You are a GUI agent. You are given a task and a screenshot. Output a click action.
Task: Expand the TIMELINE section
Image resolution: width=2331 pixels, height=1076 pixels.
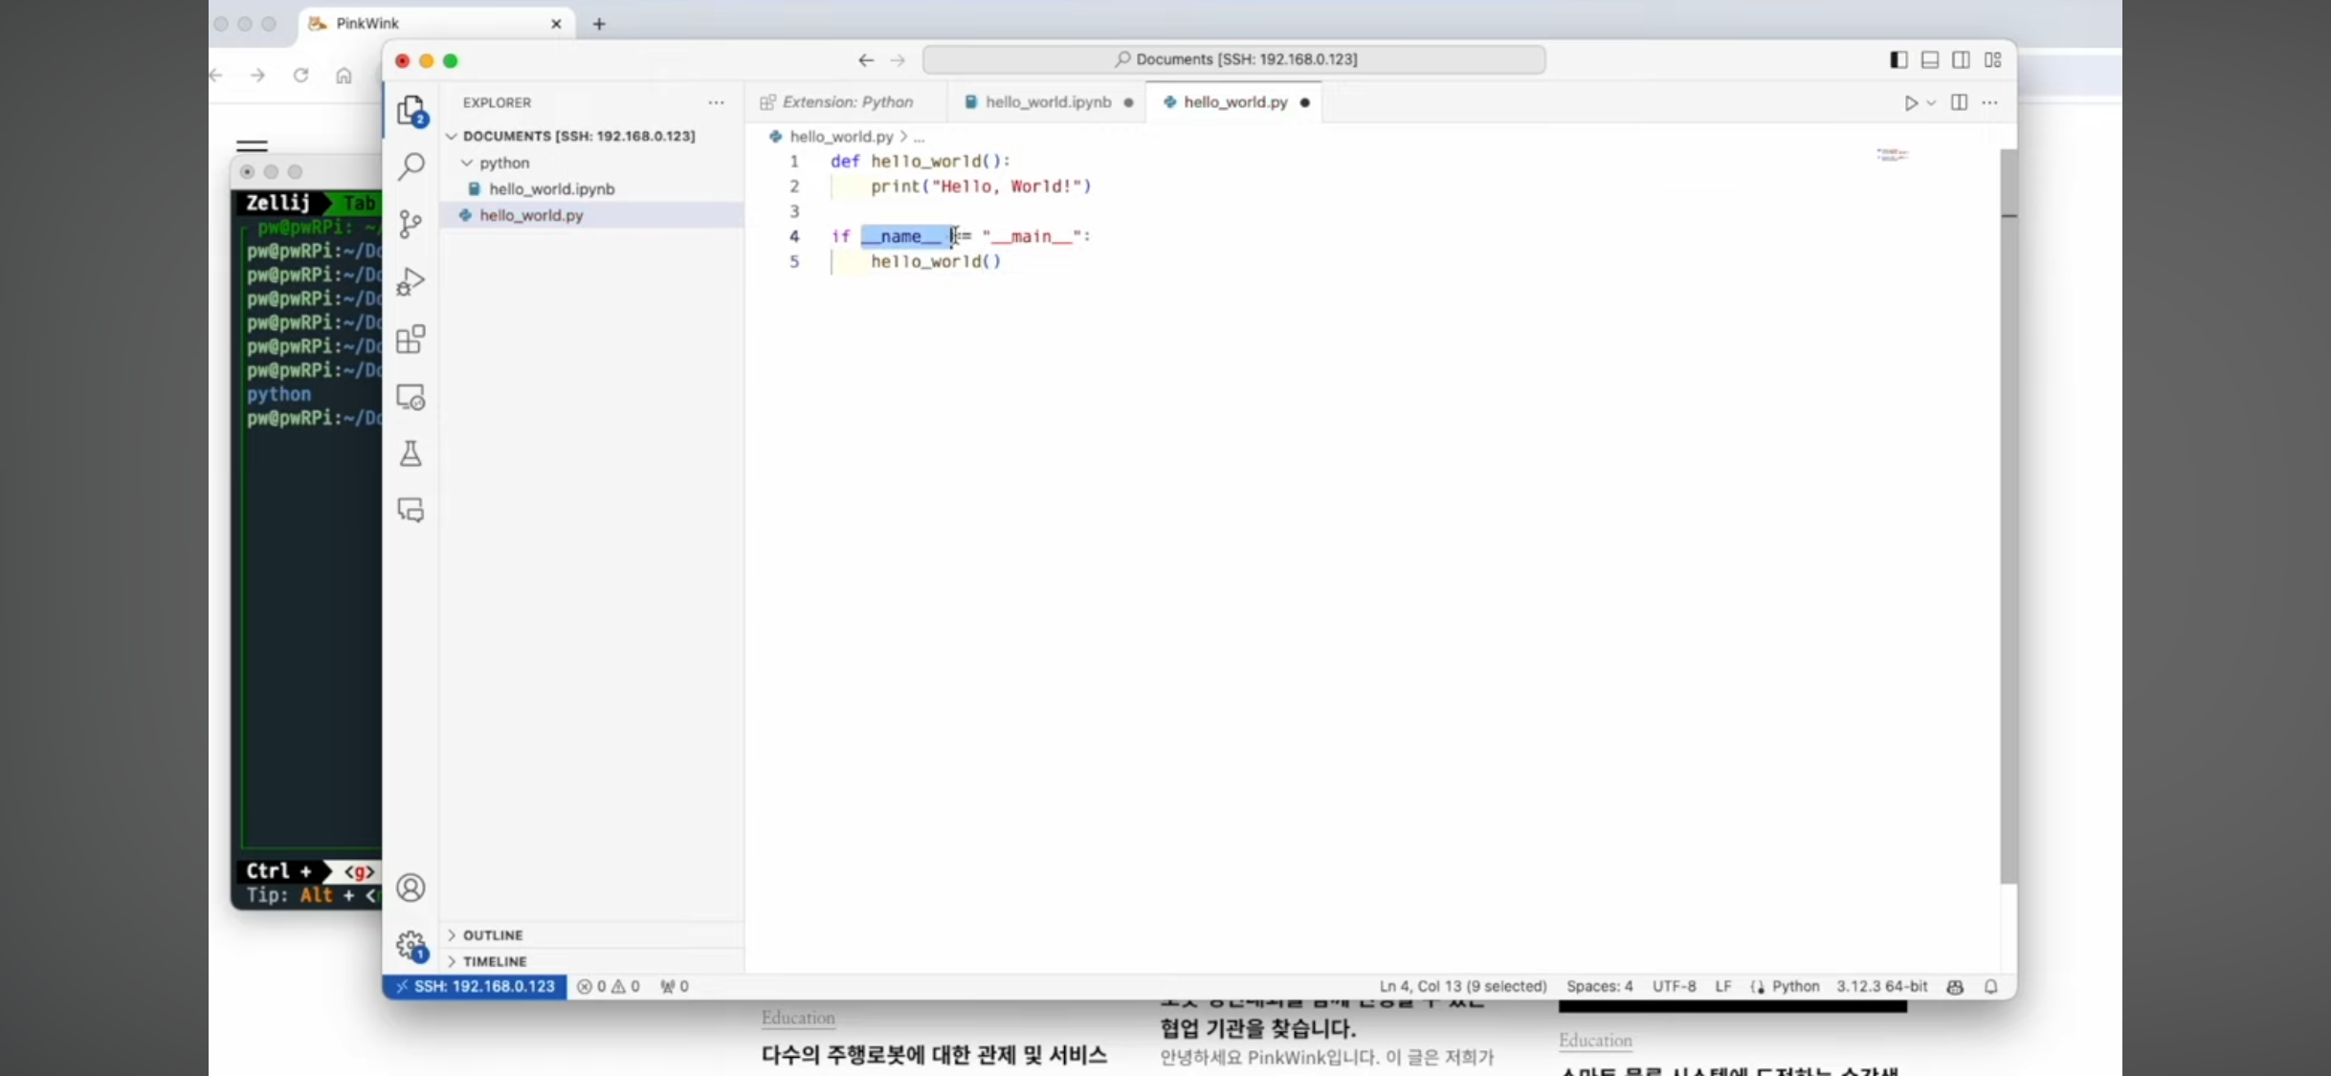click(x=495, y=961)
